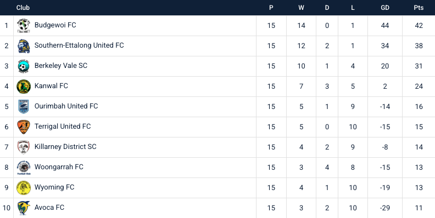Open the Kanwal FC club name
Image resolution: width=435 pixels, height=218 pixels.
click(x=51, y=86)
